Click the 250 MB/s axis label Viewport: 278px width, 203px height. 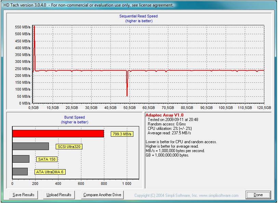pos(23,69)
